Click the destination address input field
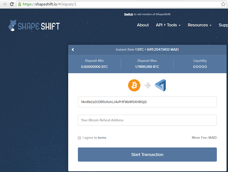This screenshot has height=172, width=228. click(x=147, y=102)
